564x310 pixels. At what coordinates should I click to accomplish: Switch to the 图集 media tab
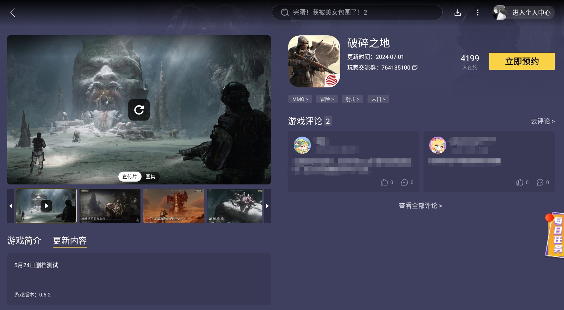point(150,177)
